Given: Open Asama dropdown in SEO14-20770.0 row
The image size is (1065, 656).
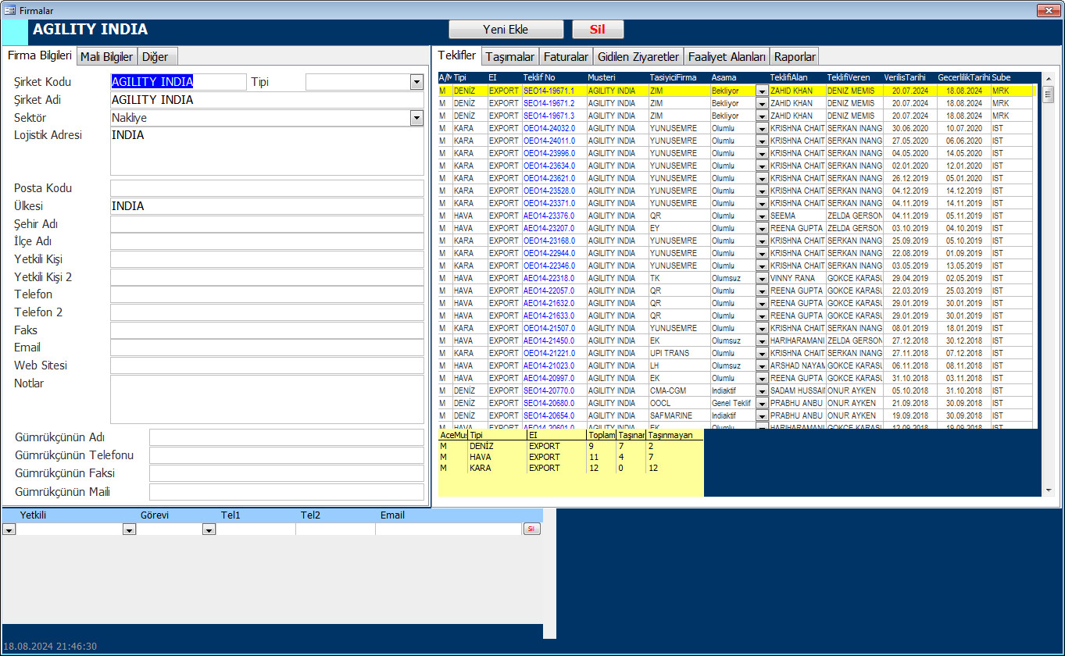Looking at the screenshot, I should pyautogui.click(x=762, y=390).
